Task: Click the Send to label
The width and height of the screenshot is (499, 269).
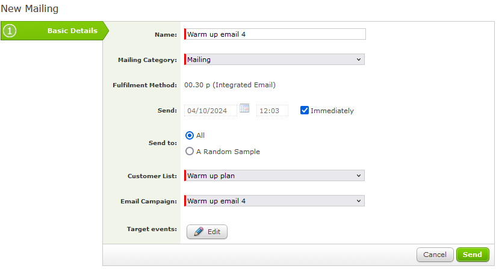Action: point(162,144)
